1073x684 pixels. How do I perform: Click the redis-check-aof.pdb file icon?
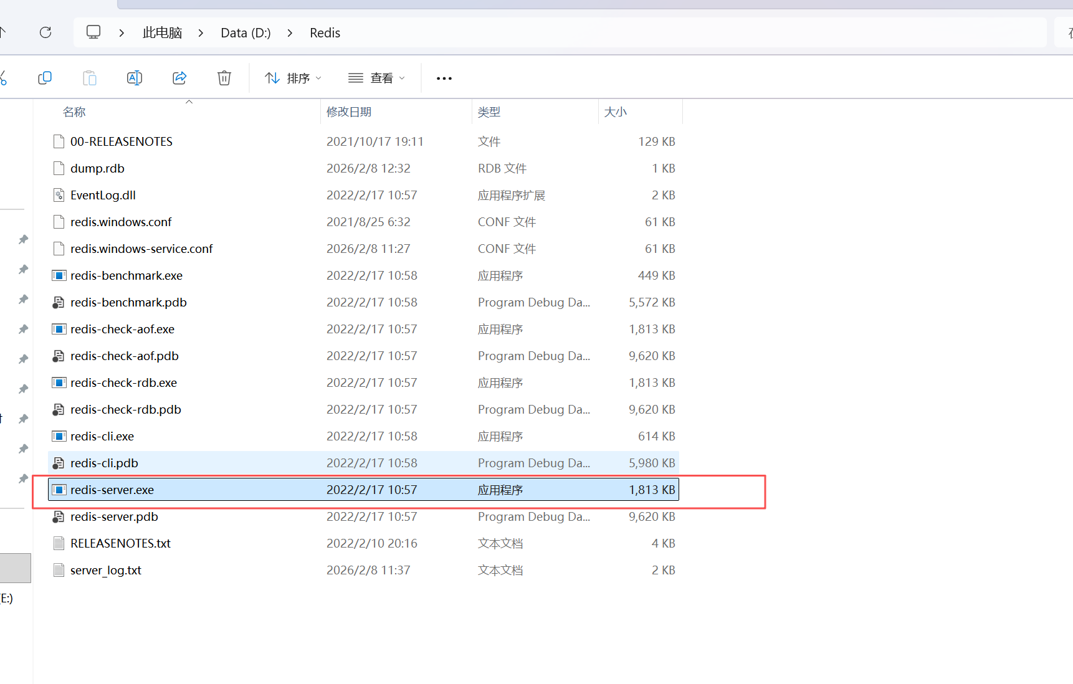coord(59,356)
